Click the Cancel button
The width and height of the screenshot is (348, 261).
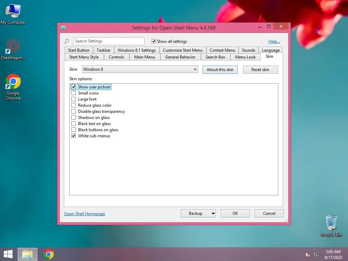pyautogui.click(x=269, y=213)
